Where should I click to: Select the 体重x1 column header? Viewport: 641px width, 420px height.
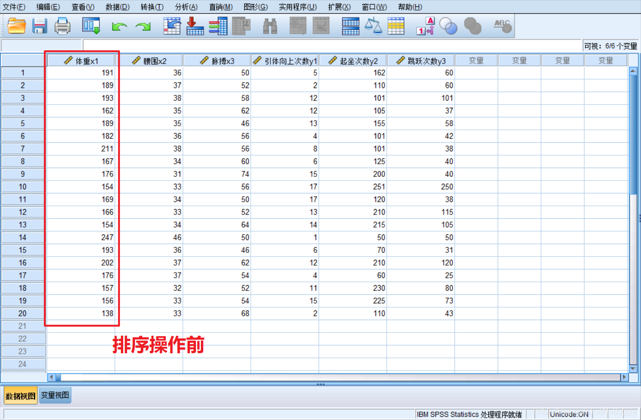tap(81, 60)
